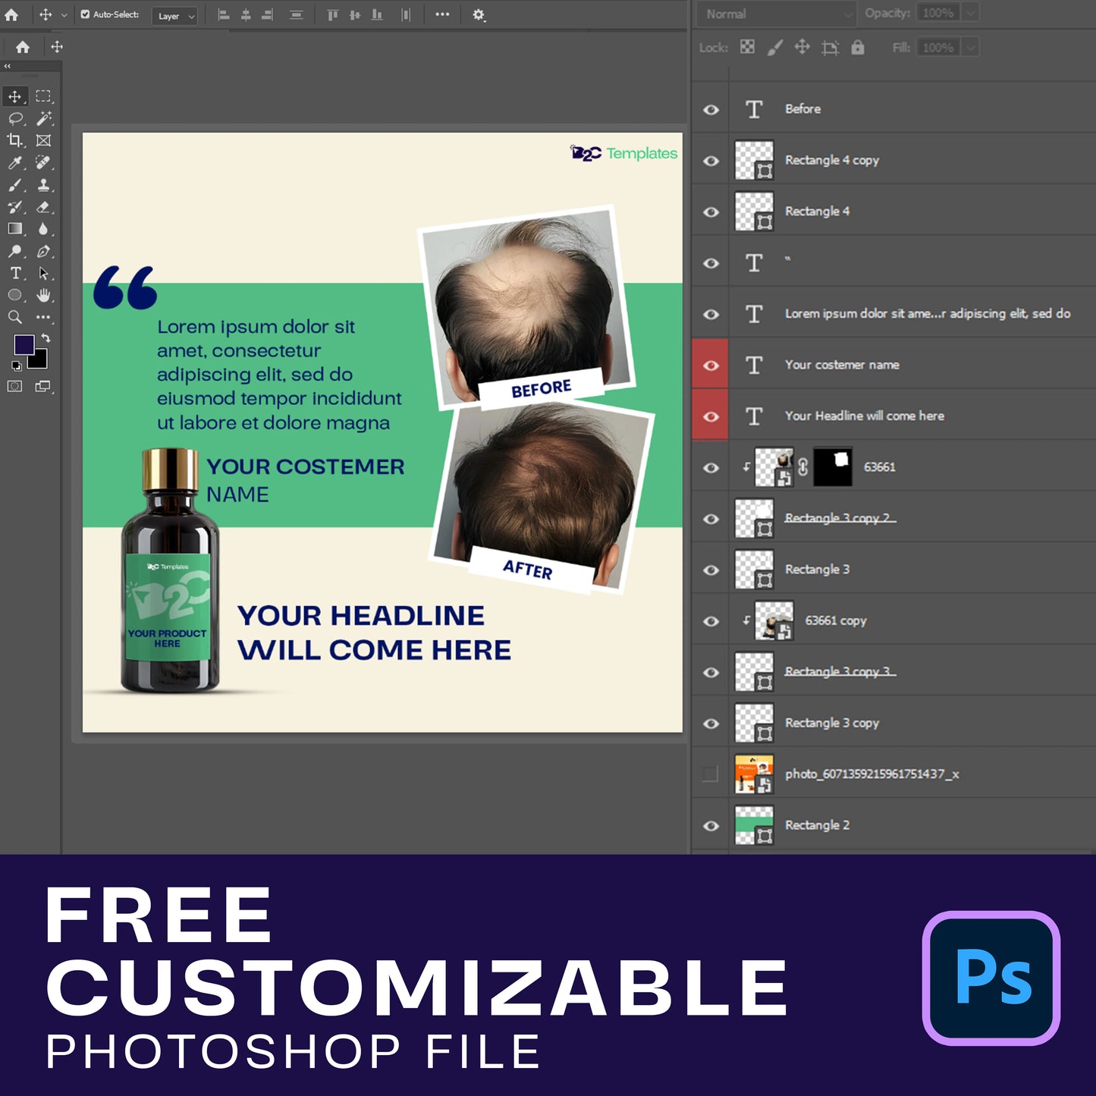Click the Zoom tool in toolbar

pos(14,317)
